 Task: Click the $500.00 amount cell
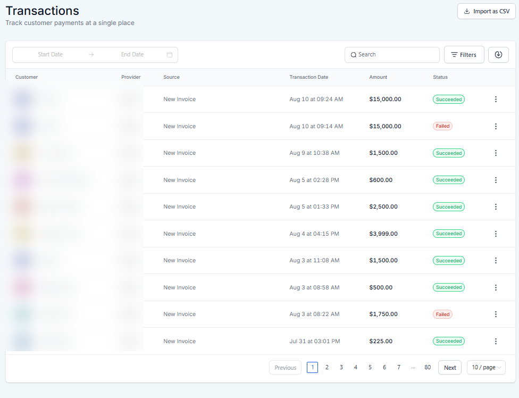pos(381,288)
